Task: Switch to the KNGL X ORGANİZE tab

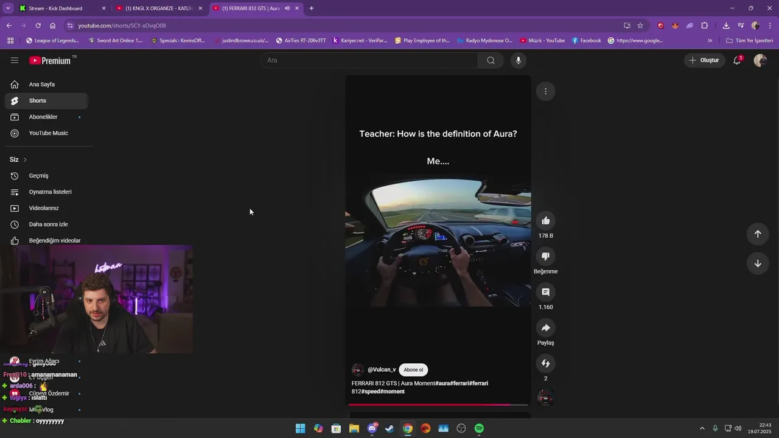Action: coord(159,9)
